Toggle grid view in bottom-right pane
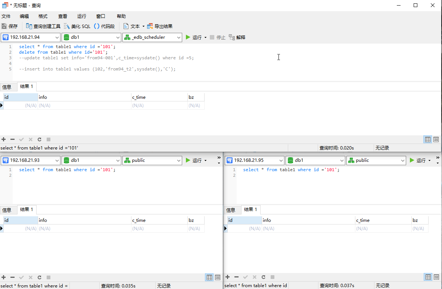The height and width of the screenshot is (289, 442). (428, 277)
